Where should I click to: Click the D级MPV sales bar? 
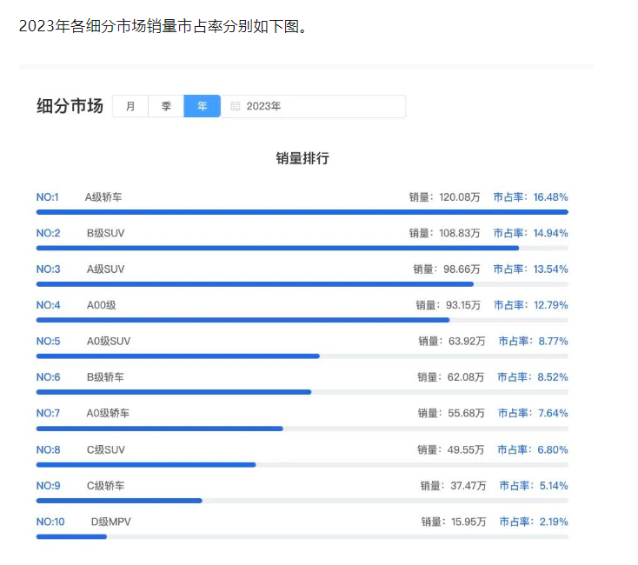[302, 536]
